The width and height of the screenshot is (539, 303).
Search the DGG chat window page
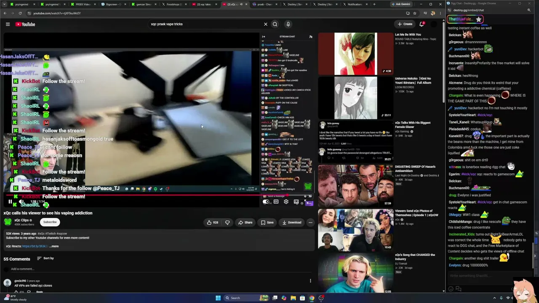click(529, 10)
